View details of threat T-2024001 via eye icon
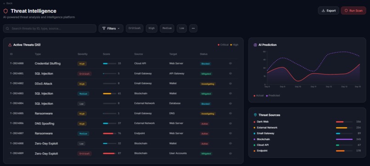 click(230, 73)
